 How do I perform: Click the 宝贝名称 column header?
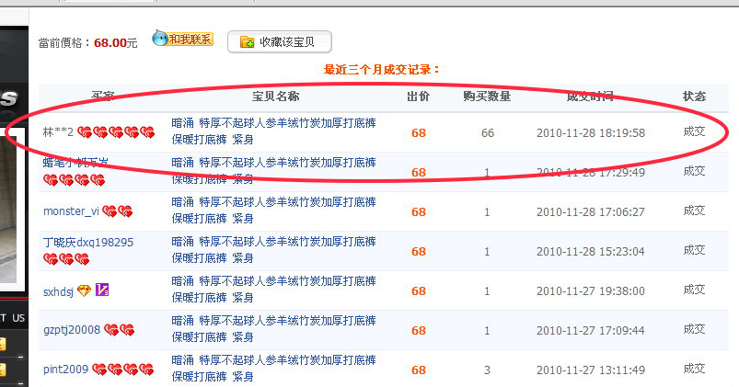point(275,97)
